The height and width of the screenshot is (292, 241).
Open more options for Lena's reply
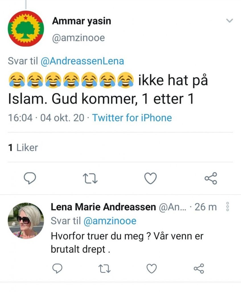point(227,207)
